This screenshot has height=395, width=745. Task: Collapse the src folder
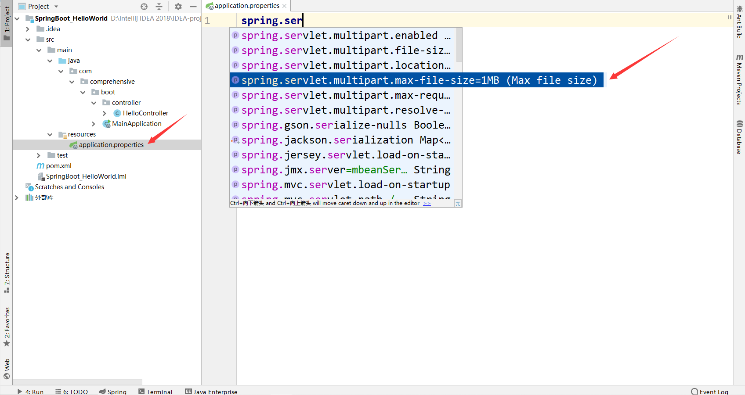[x=28, y=39]
